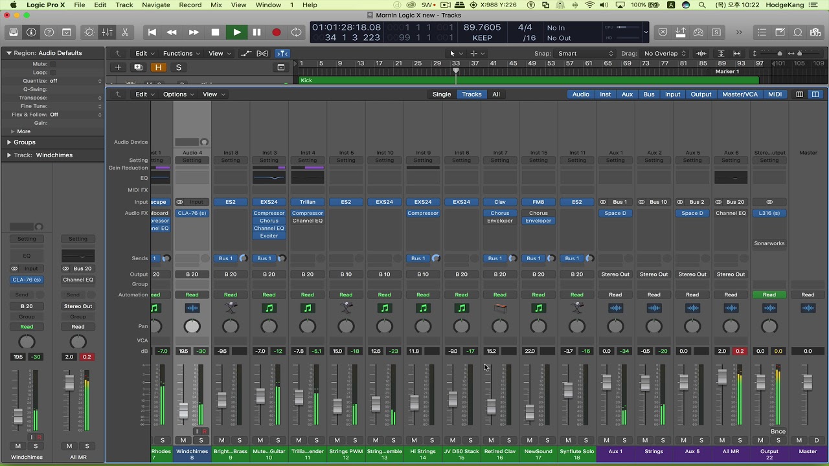This screenshot has width=829, height=466.
Task: Open the Track menu
Action: pos(124,5)
